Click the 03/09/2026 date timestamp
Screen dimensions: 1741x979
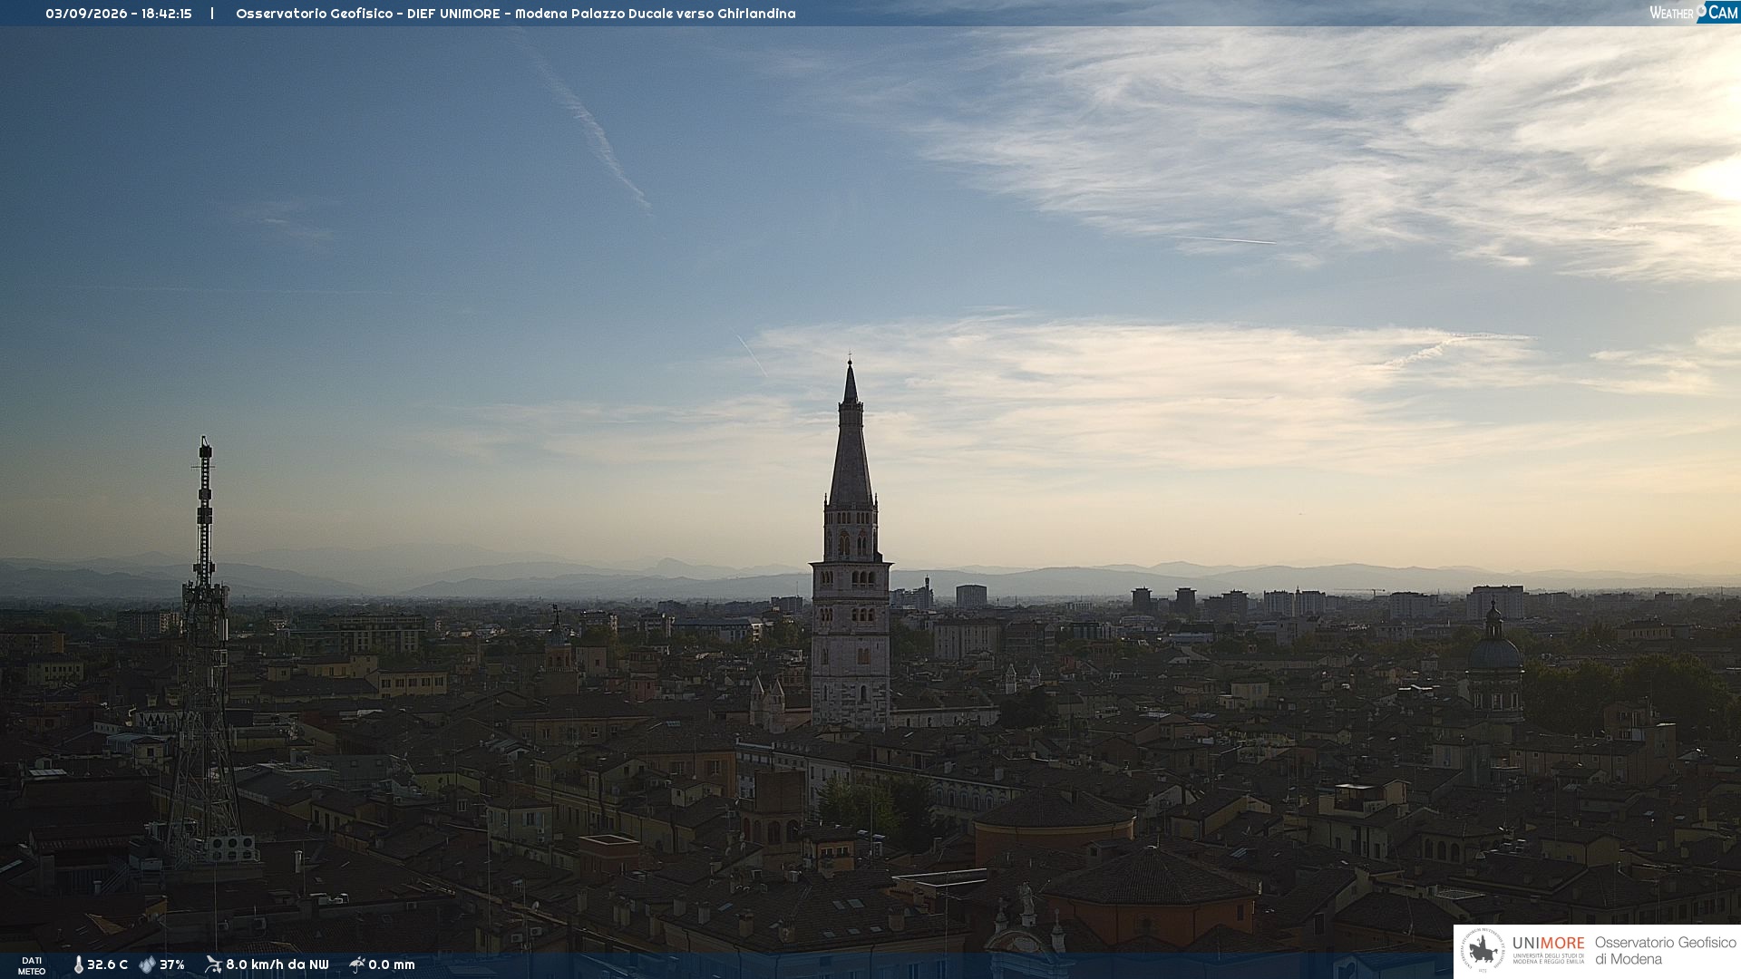pyautogui.click(x=86, y=14)
